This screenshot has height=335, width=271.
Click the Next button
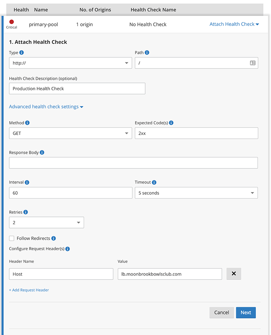245,313
